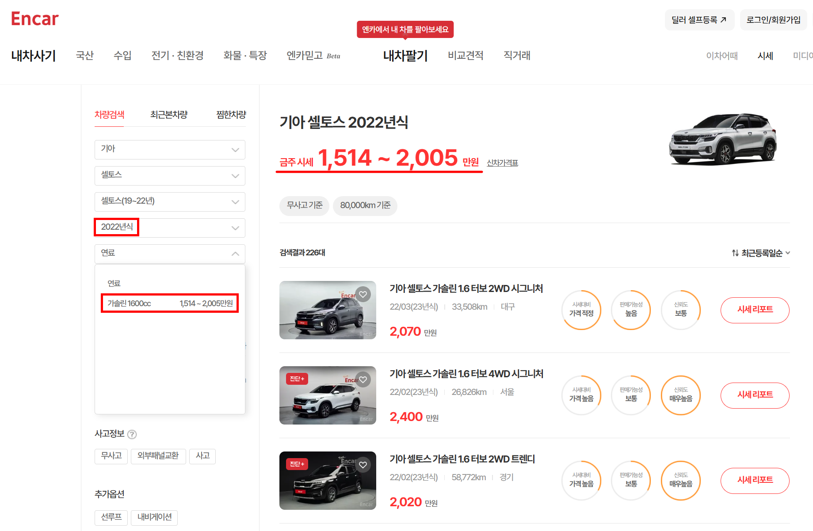Click the 진단+ badge on black Seltos

(297, 464)
